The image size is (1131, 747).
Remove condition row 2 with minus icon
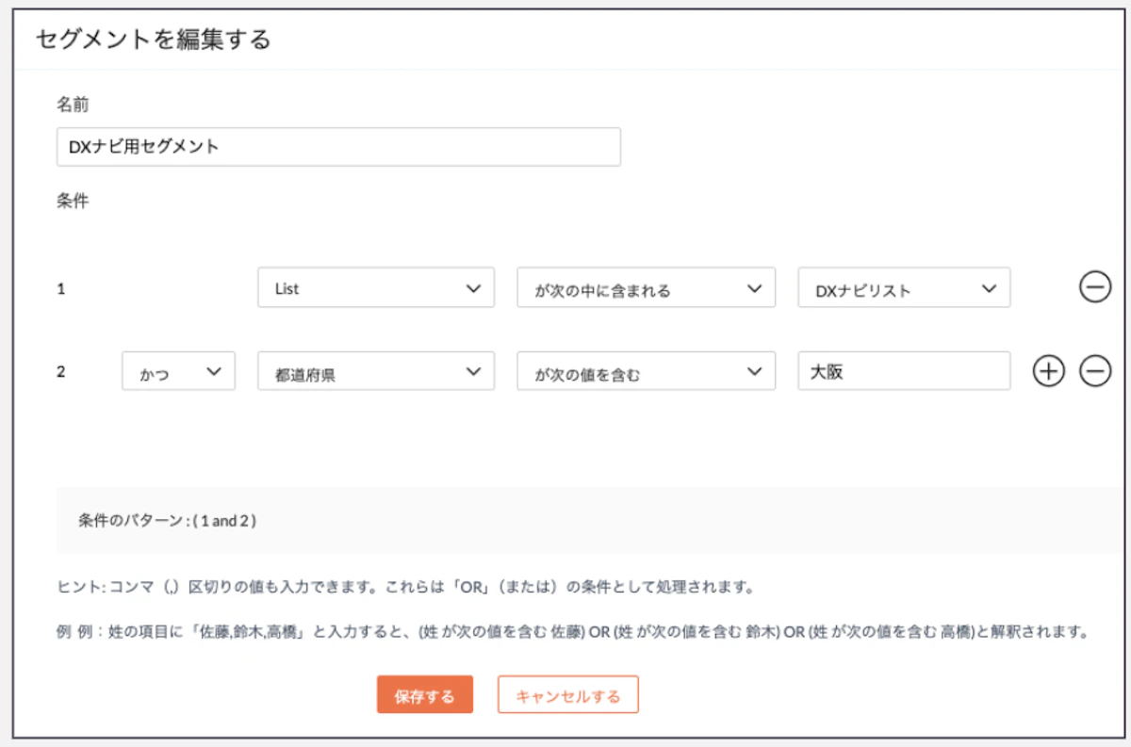click(1094, 371)
